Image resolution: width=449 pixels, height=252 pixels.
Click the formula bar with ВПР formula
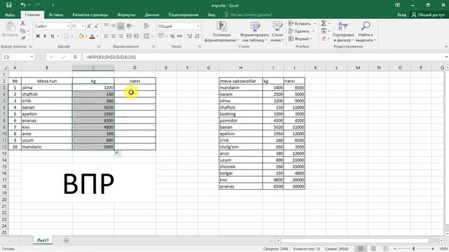264,57
